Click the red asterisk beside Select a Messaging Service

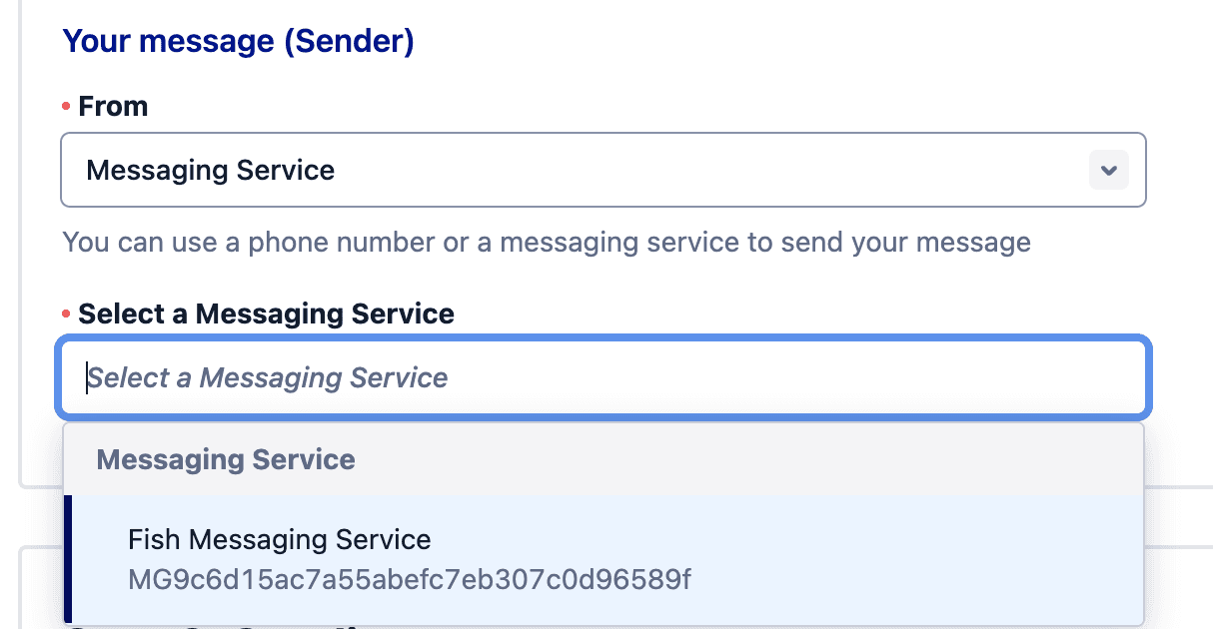[66, 314]
